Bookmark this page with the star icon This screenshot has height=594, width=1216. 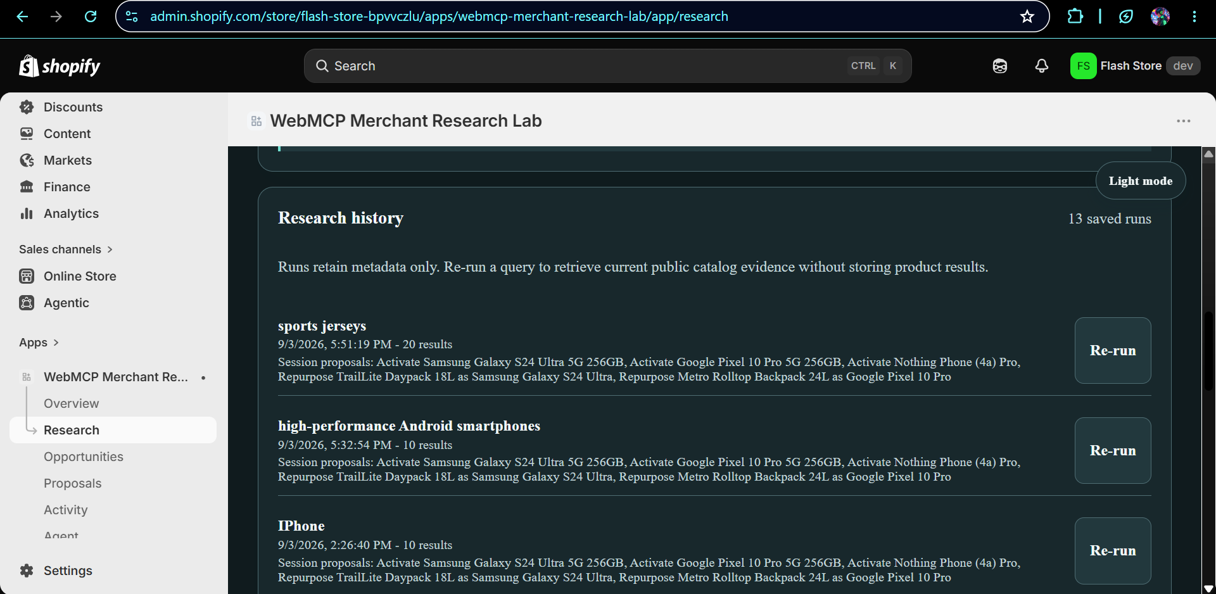click(x=1027, y=16)
